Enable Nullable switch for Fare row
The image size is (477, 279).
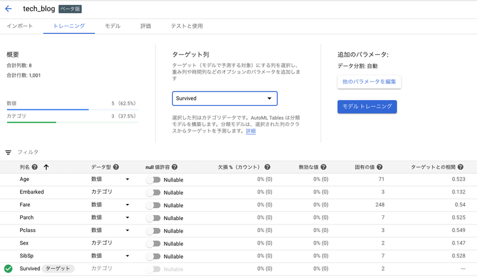[153, 205]
